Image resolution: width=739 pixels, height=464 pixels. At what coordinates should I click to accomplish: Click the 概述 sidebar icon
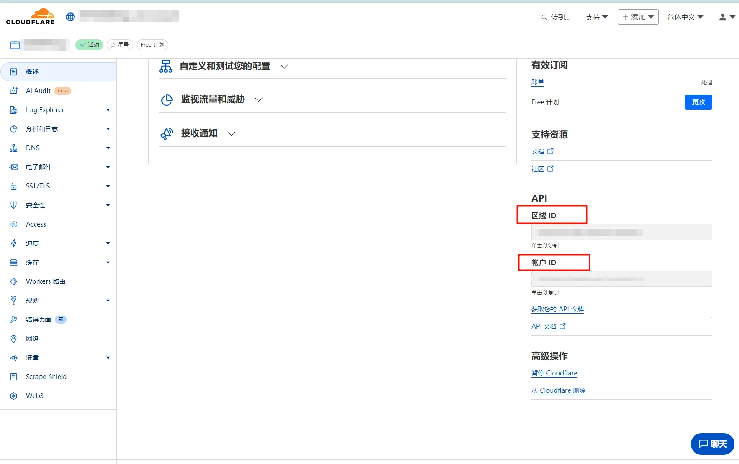click(x=14, y=72)
